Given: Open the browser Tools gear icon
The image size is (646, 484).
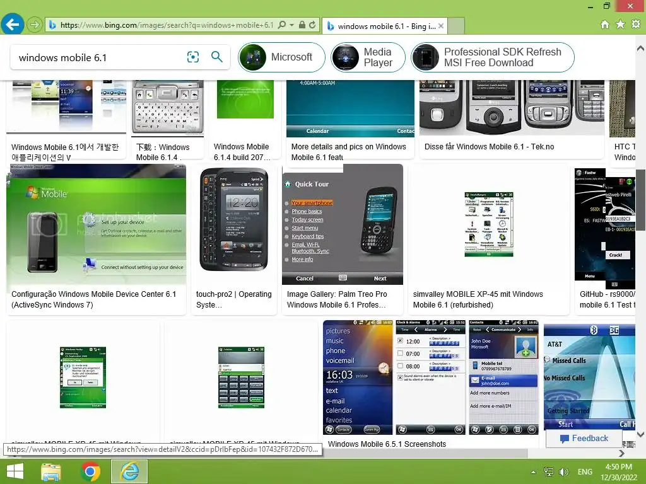Looking at the screenshot, I should (x=636, y=25).
